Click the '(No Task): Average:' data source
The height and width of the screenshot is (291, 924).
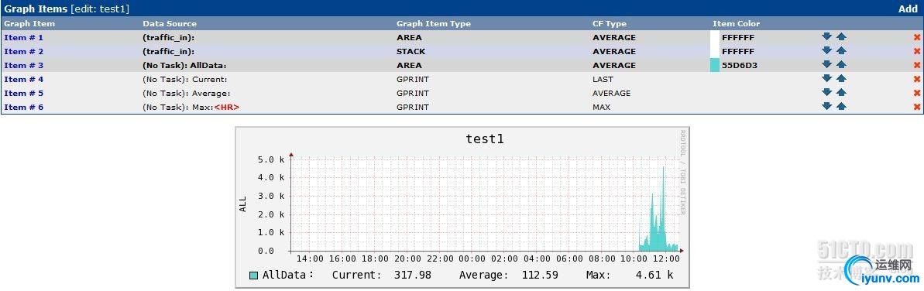[186, 93]
